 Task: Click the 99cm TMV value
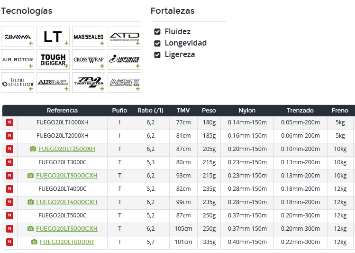point(183,202)
